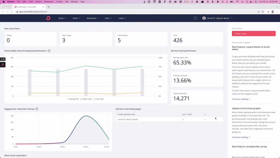280x158 pixels.
Task: Click the ConvertKit logo in the navbar
Action: click(x=48, y=18)
